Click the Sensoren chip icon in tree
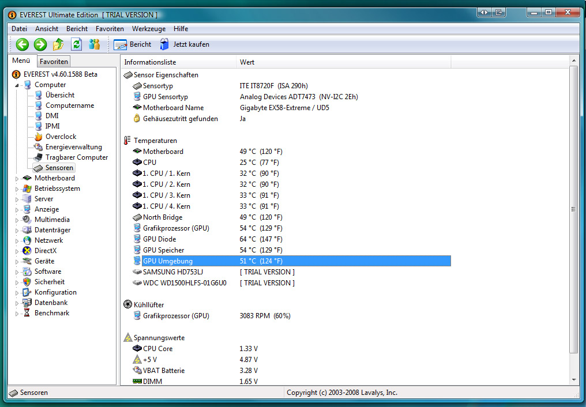The image size is (586, 407). [x=39, y=168]
